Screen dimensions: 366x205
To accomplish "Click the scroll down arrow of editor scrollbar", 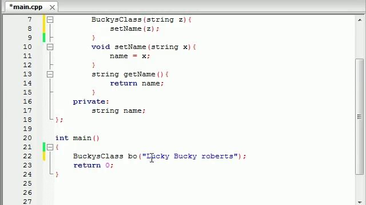I will [x=360, y=203].
